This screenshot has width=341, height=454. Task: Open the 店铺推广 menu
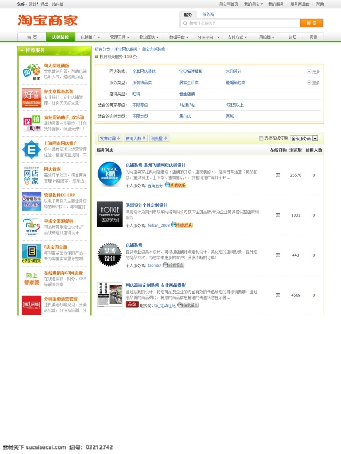[x=90, y=37]
